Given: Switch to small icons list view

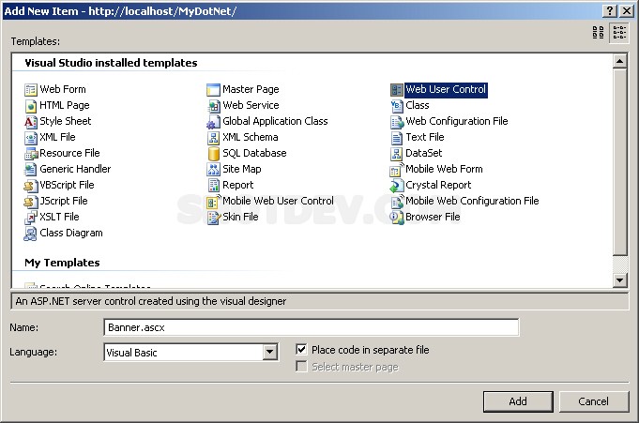Looking at the screenshot, I should point(619,33).
